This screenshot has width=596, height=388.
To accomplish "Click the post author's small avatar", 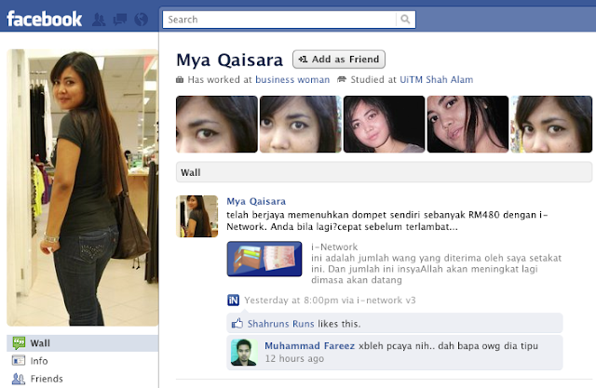I will click(196, 216).
